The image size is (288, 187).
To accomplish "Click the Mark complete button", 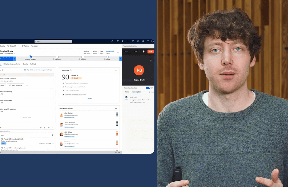I will pos(16,85).
